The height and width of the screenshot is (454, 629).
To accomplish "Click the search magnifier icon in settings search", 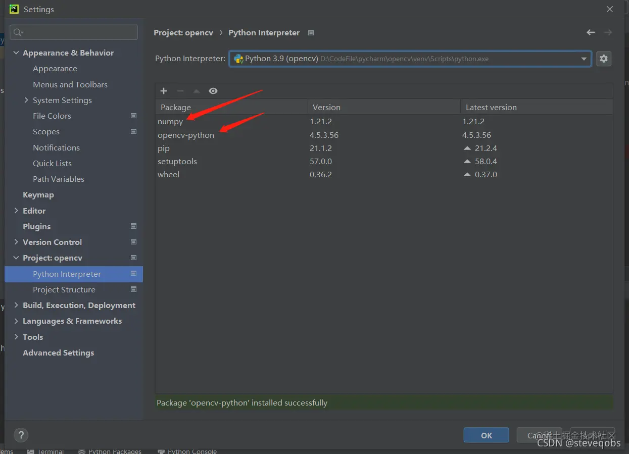I will coord(18,32).
